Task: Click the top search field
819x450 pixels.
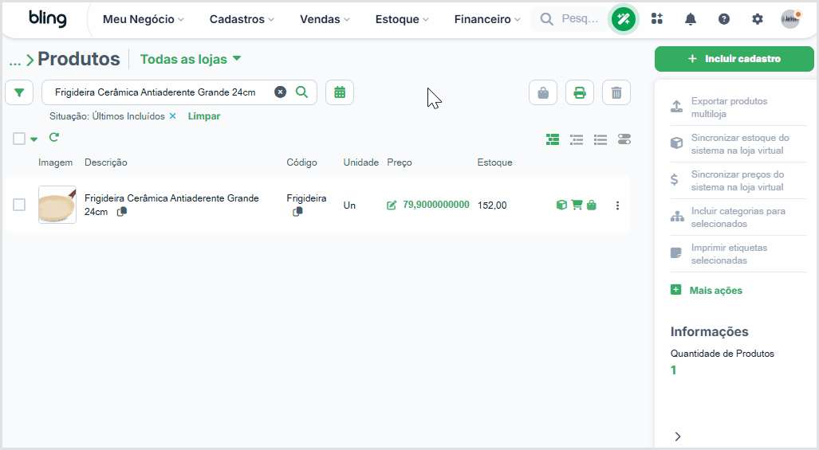Action: pyautogui.click(x=569, y=19)
